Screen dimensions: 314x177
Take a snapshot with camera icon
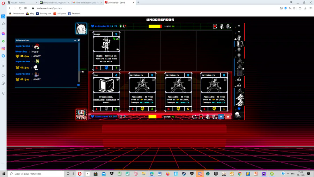281,8
